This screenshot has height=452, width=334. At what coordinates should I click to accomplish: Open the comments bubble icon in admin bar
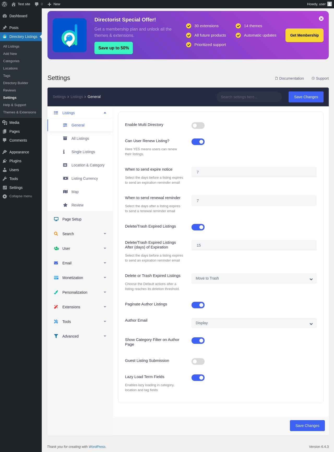[37, 4]
